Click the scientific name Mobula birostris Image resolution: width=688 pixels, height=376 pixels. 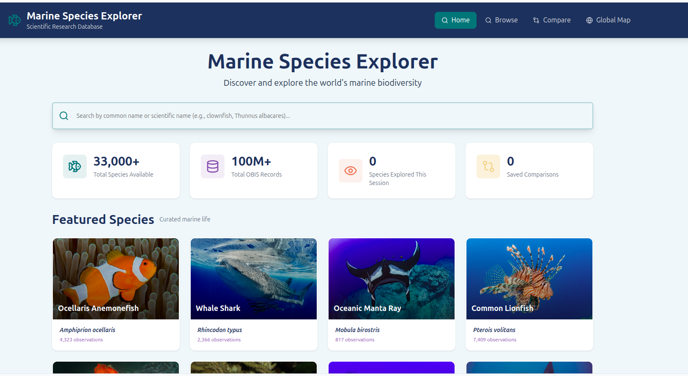click(x=358, y=330)
